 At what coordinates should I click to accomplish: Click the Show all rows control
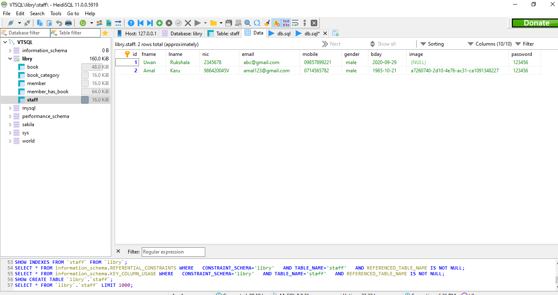point(387,44)
